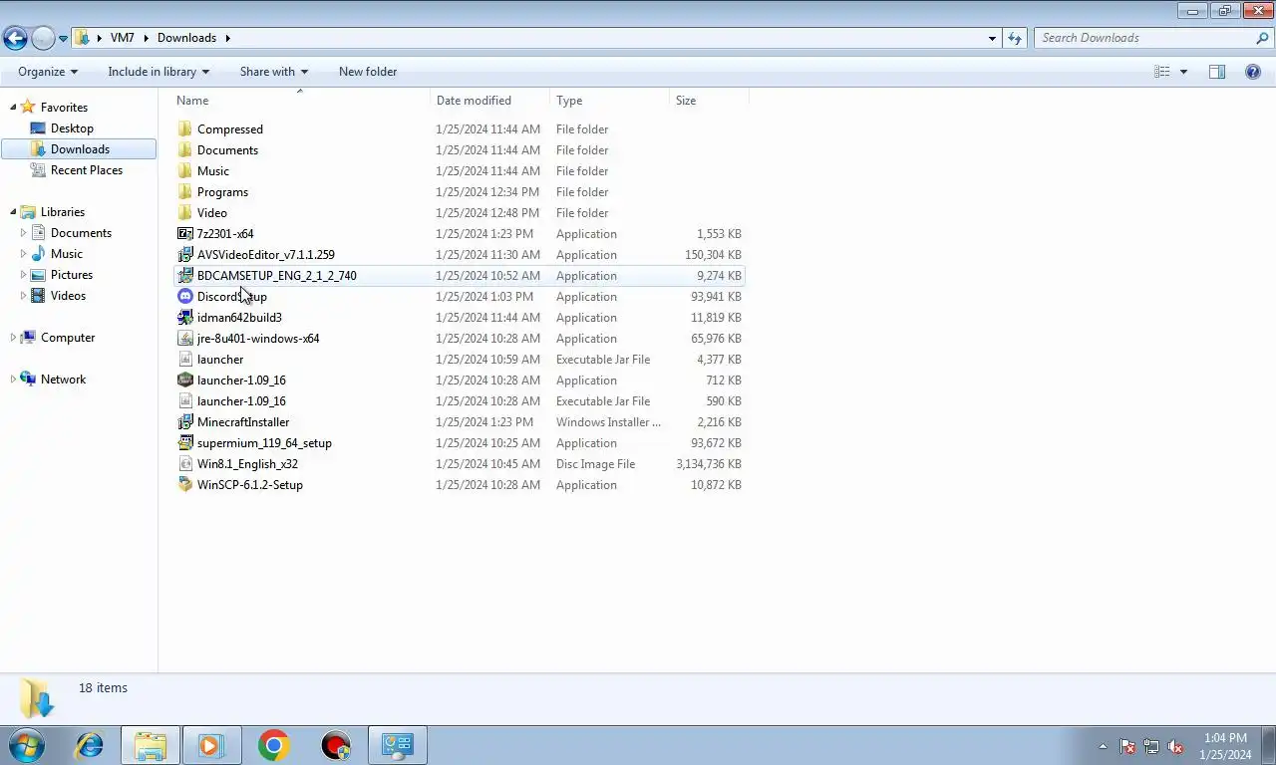Open the Organize menu
Image resolution: width=1276 pixels, height=765 pixels.
(x=48, y=72)
